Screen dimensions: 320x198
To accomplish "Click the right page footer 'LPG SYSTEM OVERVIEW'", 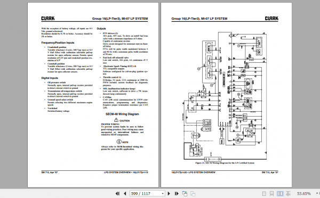I will tap(202, 172).
